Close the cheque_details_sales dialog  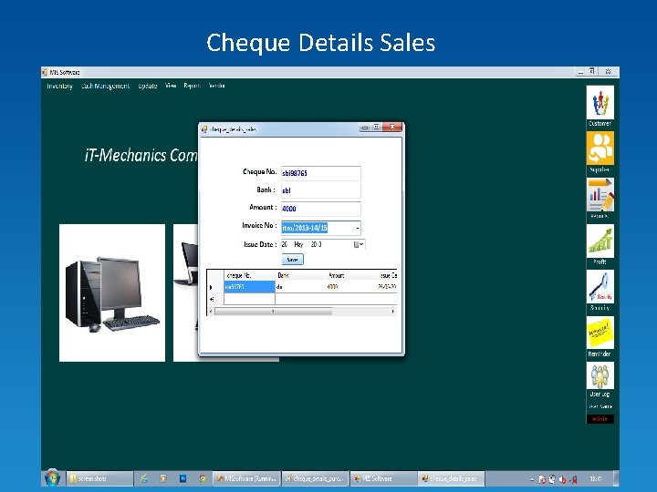[393, 127]
